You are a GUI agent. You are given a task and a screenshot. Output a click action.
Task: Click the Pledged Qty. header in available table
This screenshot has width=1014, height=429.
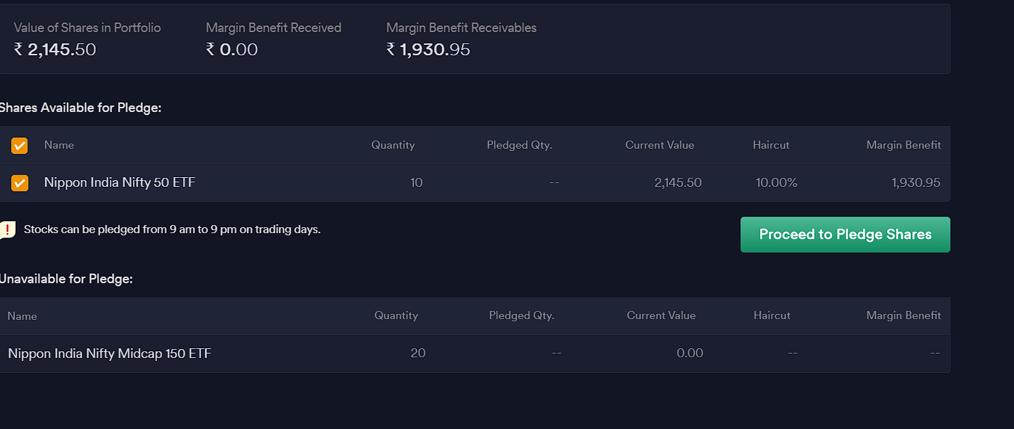point(519,145)
